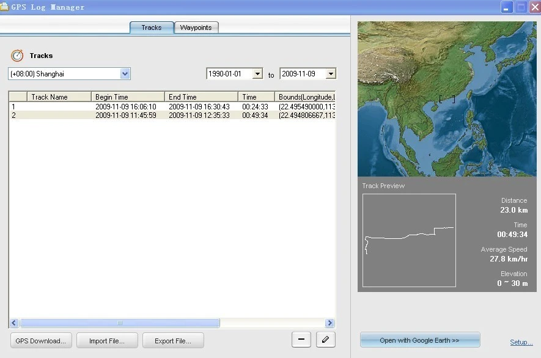This screenshot has width=541, height=358.
Task: Click the track preview route thumbnail
Action: pos(409,240)
